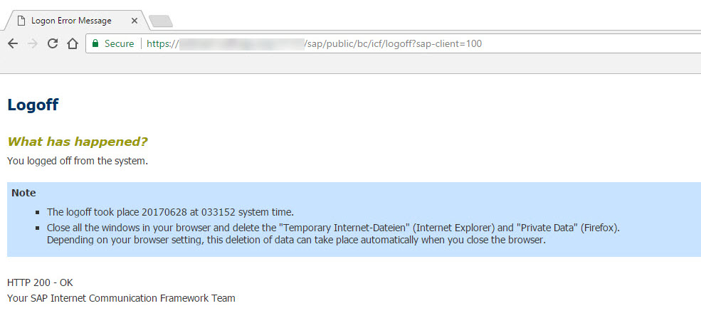Go to the browser home page
Image resolution: width=701 pixels, height=328 pixels.
(73, 43)
